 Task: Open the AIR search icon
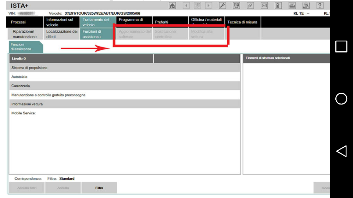(306, 5)
